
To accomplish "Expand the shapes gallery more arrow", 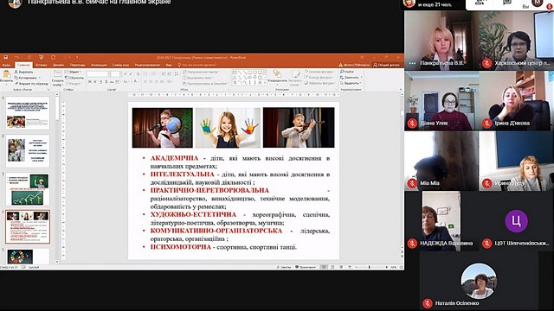I will pos(266,83).
